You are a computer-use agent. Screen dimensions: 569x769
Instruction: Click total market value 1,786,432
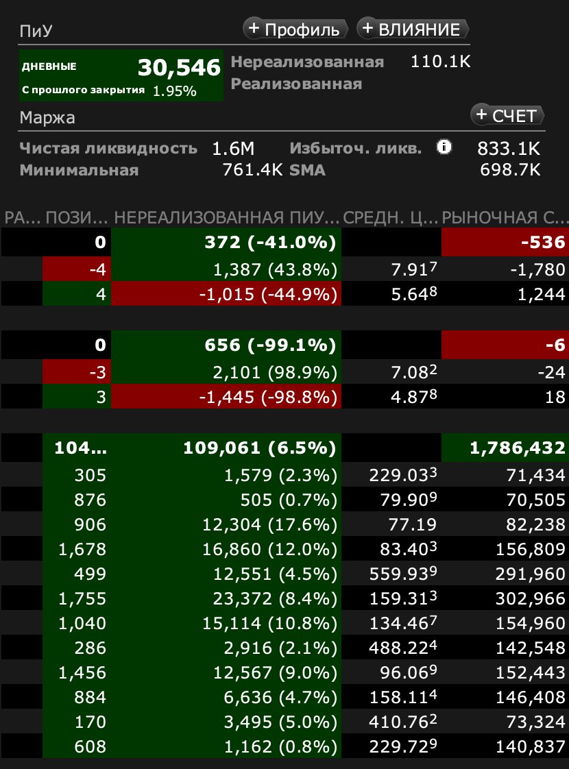click(x=505, y=448)
